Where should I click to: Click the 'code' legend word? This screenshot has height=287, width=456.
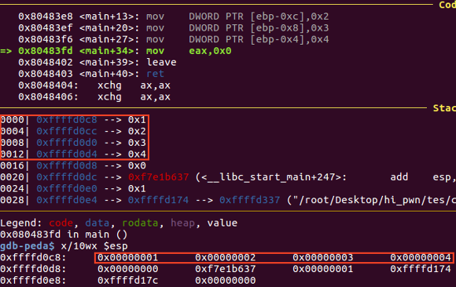click(61, 223)
